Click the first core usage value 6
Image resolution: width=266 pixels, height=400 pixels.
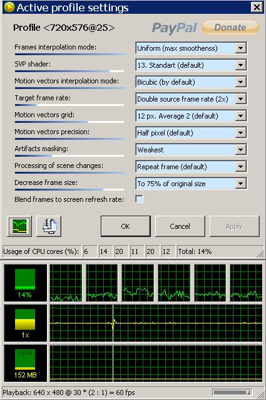tap(90, 251)
